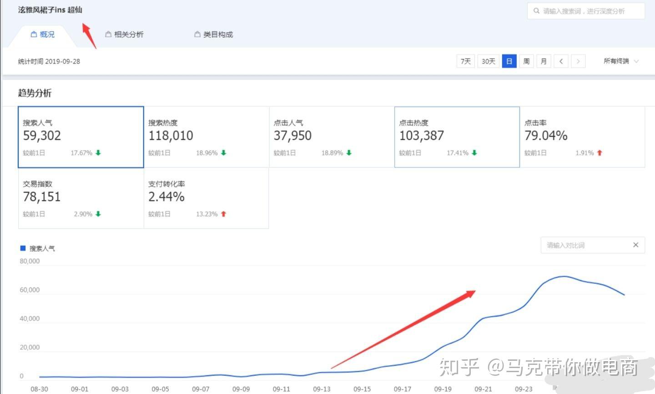Expand the 所有终端 dropdown
The height and width of the screenshot is (394, 655).
(621, 61)
